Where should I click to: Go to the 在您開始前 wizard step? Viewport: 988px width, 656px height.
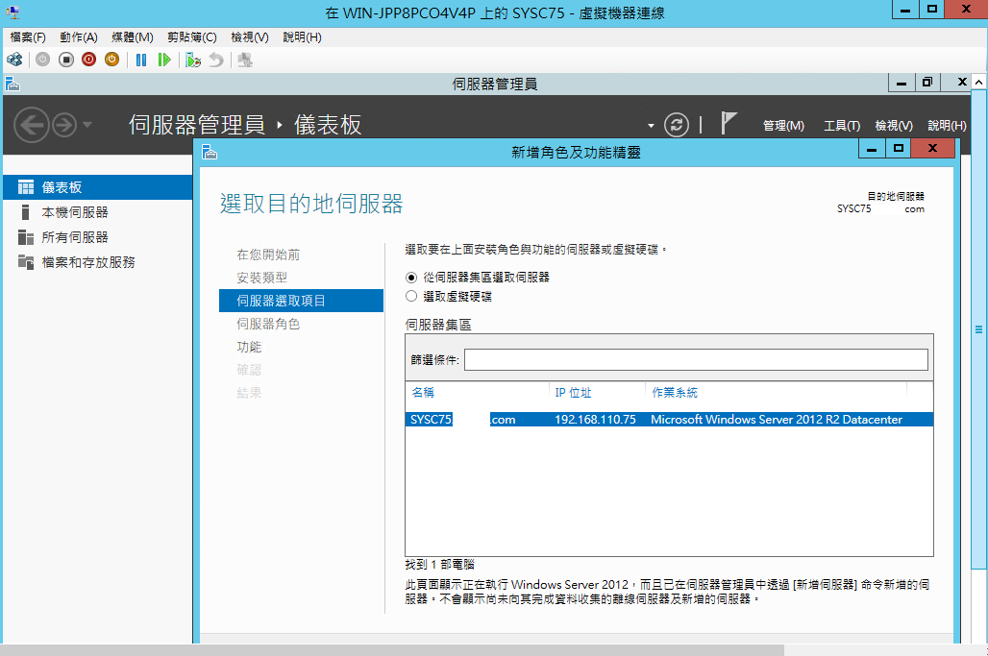268,255
